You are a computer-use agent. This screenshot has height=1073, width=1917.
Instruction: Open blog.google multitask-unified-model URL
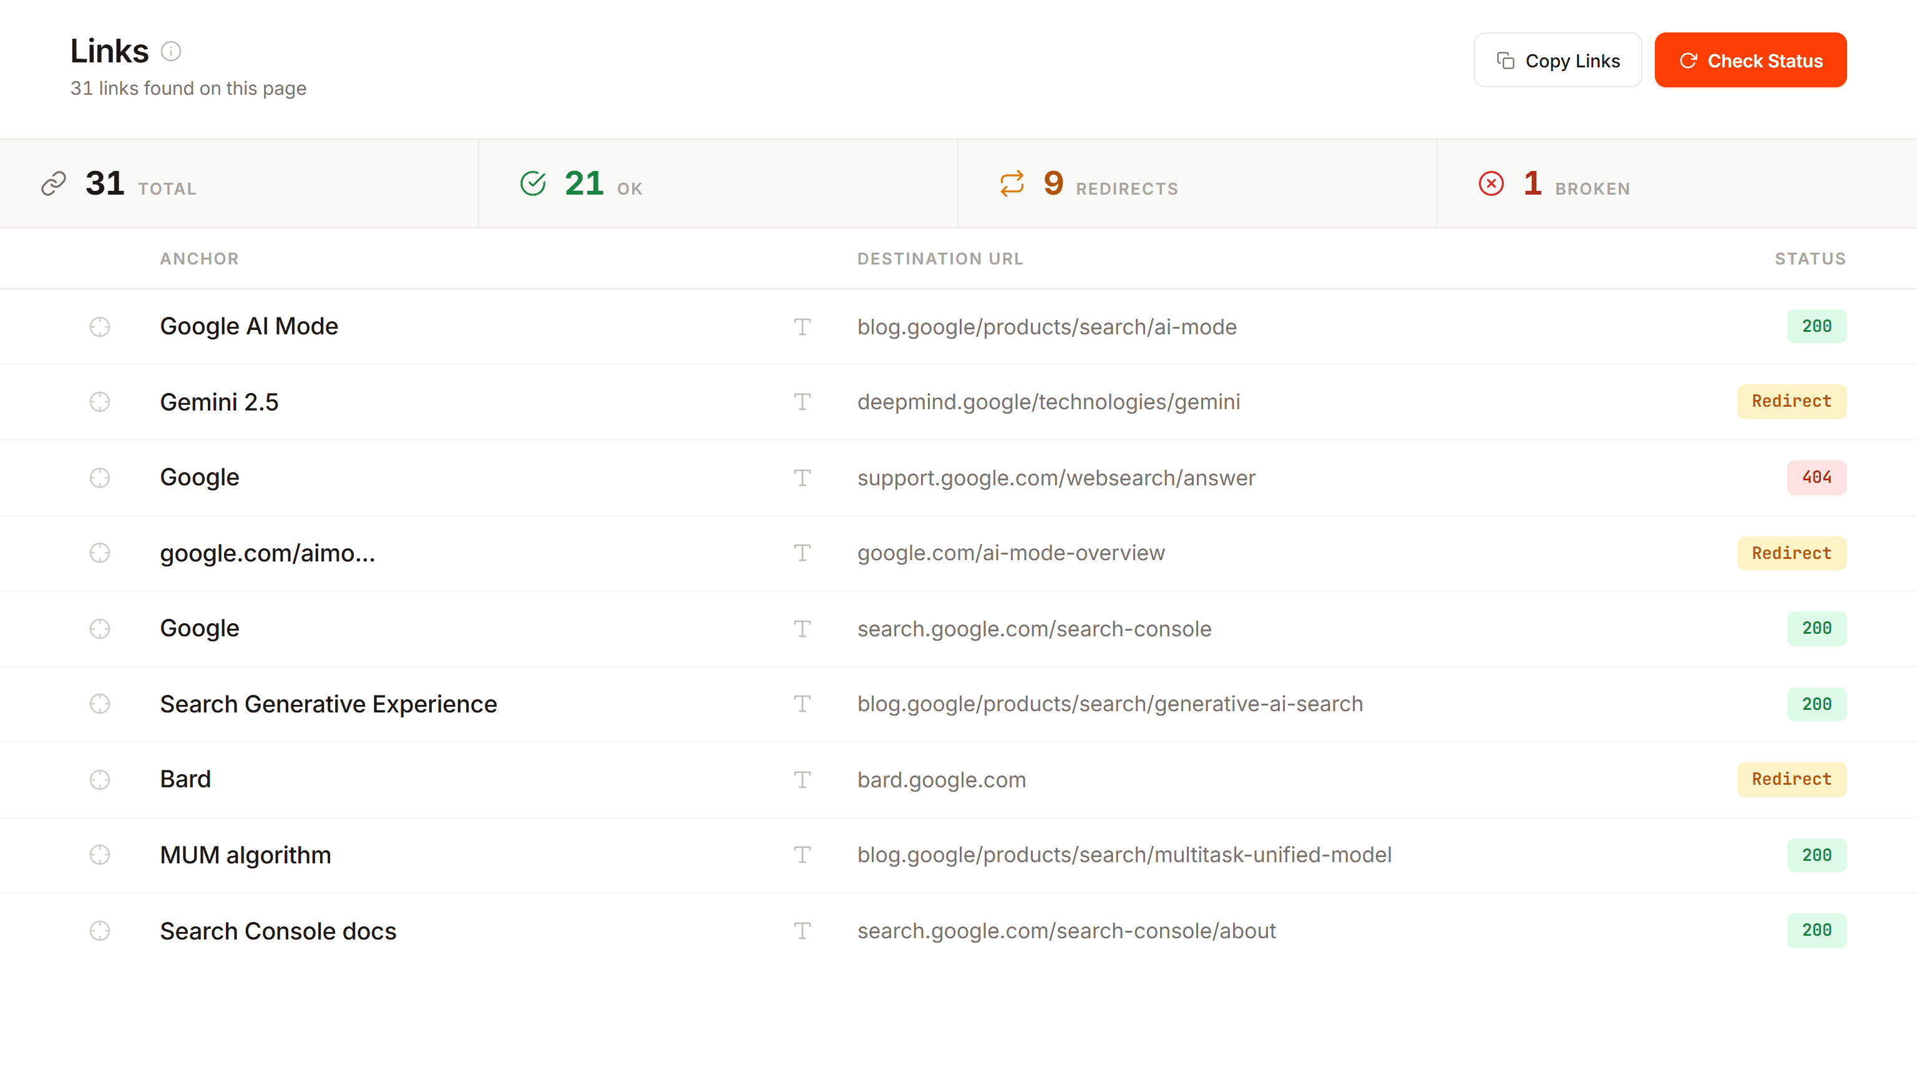pyautogui.click(x=1124, y=855)
